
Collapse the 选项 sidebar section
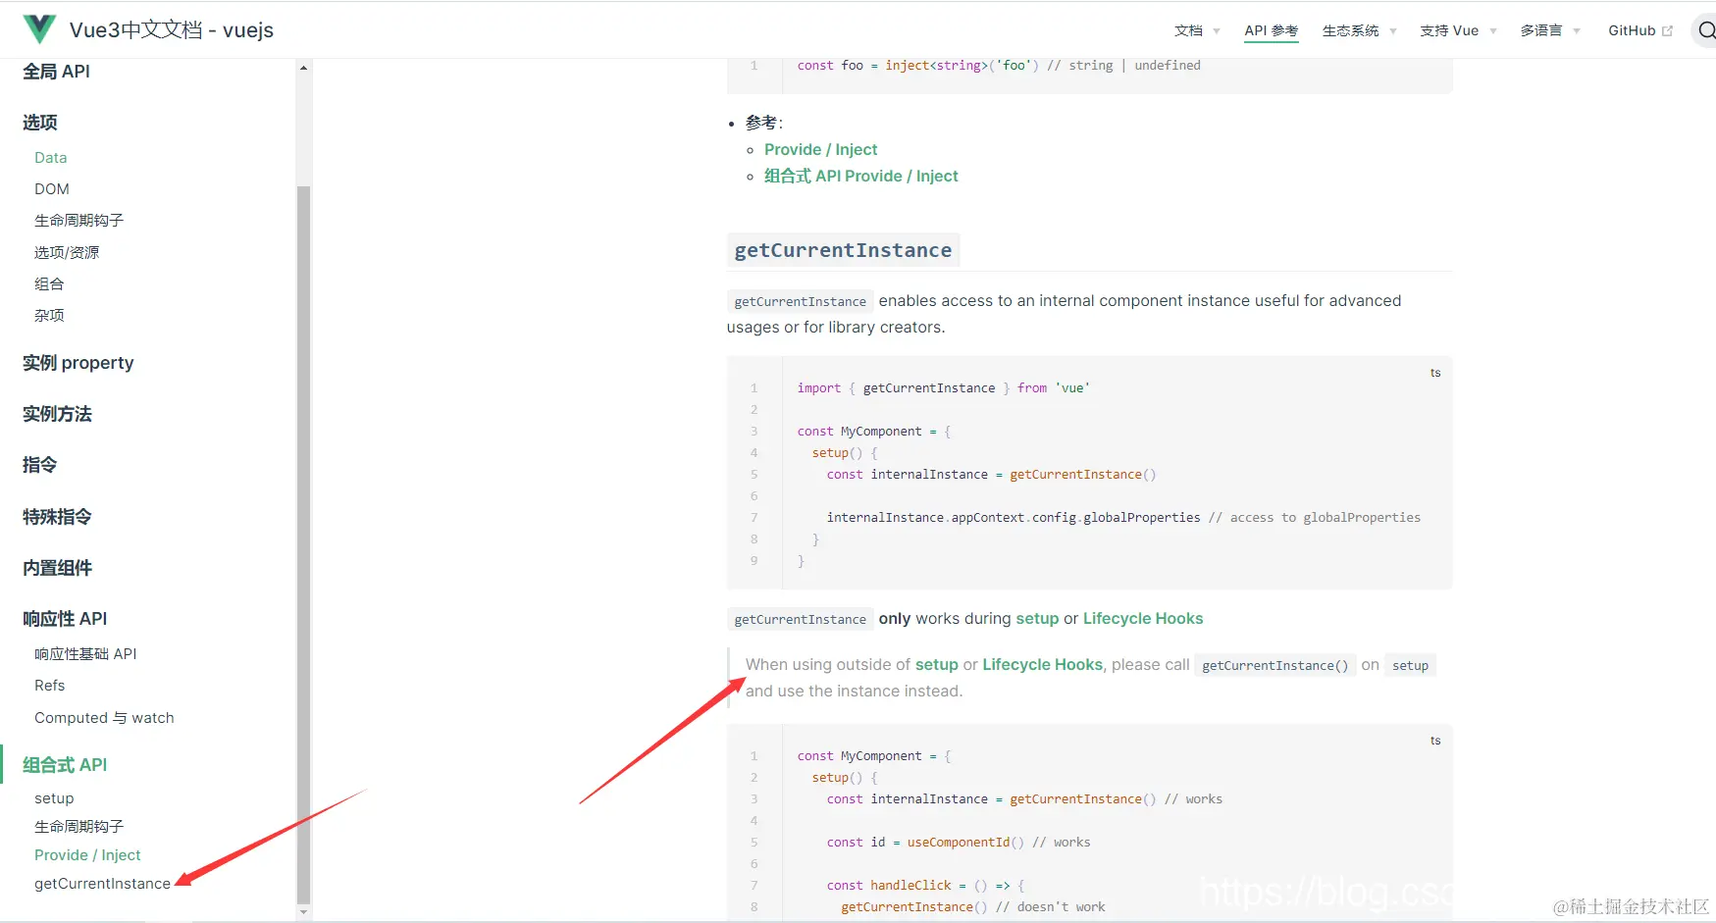[40, 123]
